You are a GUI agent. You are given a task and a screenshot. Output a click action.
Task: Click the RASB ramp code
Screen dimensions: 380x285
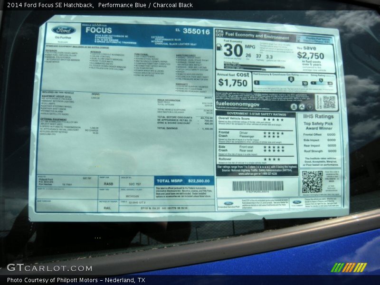coord(108,184)
